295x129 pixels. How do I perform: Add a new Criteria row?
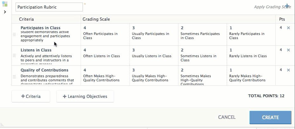pyautogui.click(x=31, y=96)
